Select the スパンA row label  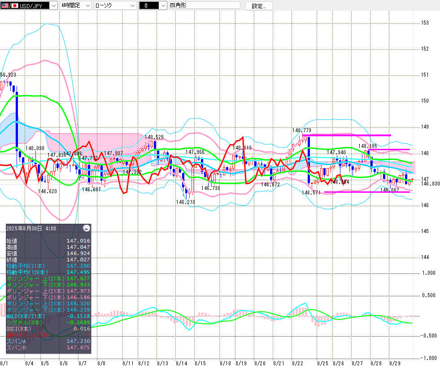click(x=16, y=341)
